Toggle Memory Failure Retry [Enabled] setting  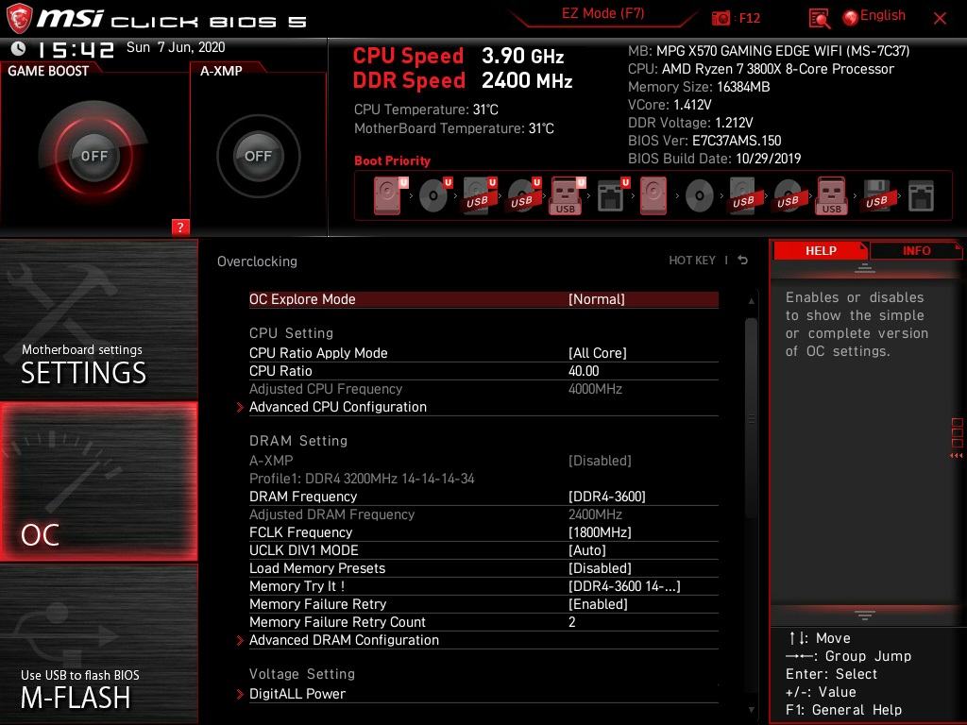point(483,603)
